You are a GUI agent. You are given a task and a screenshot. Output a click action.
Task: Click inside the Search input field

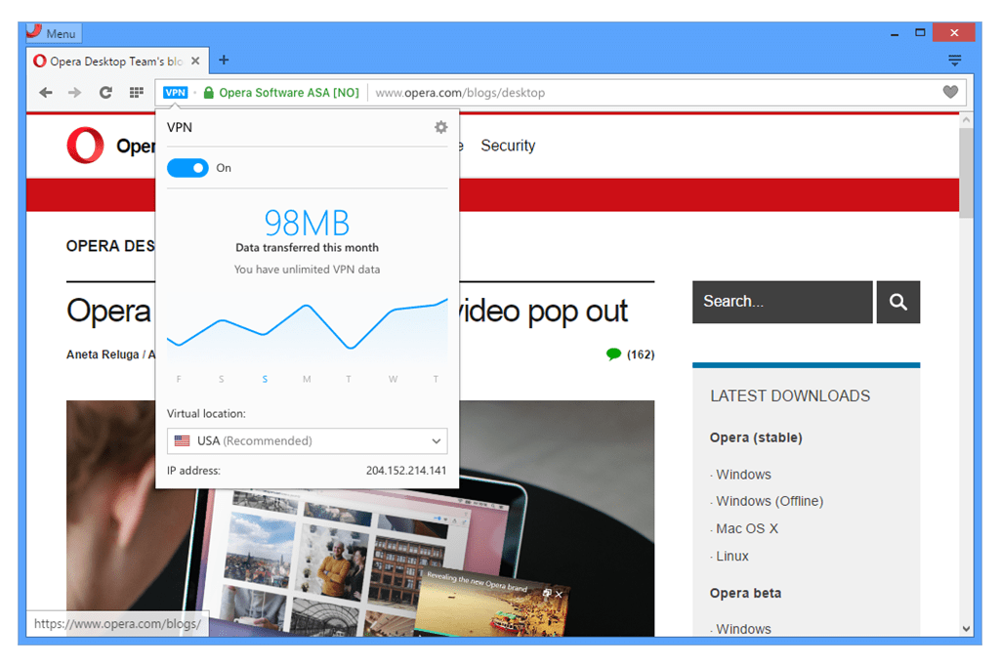coord(781,302)
